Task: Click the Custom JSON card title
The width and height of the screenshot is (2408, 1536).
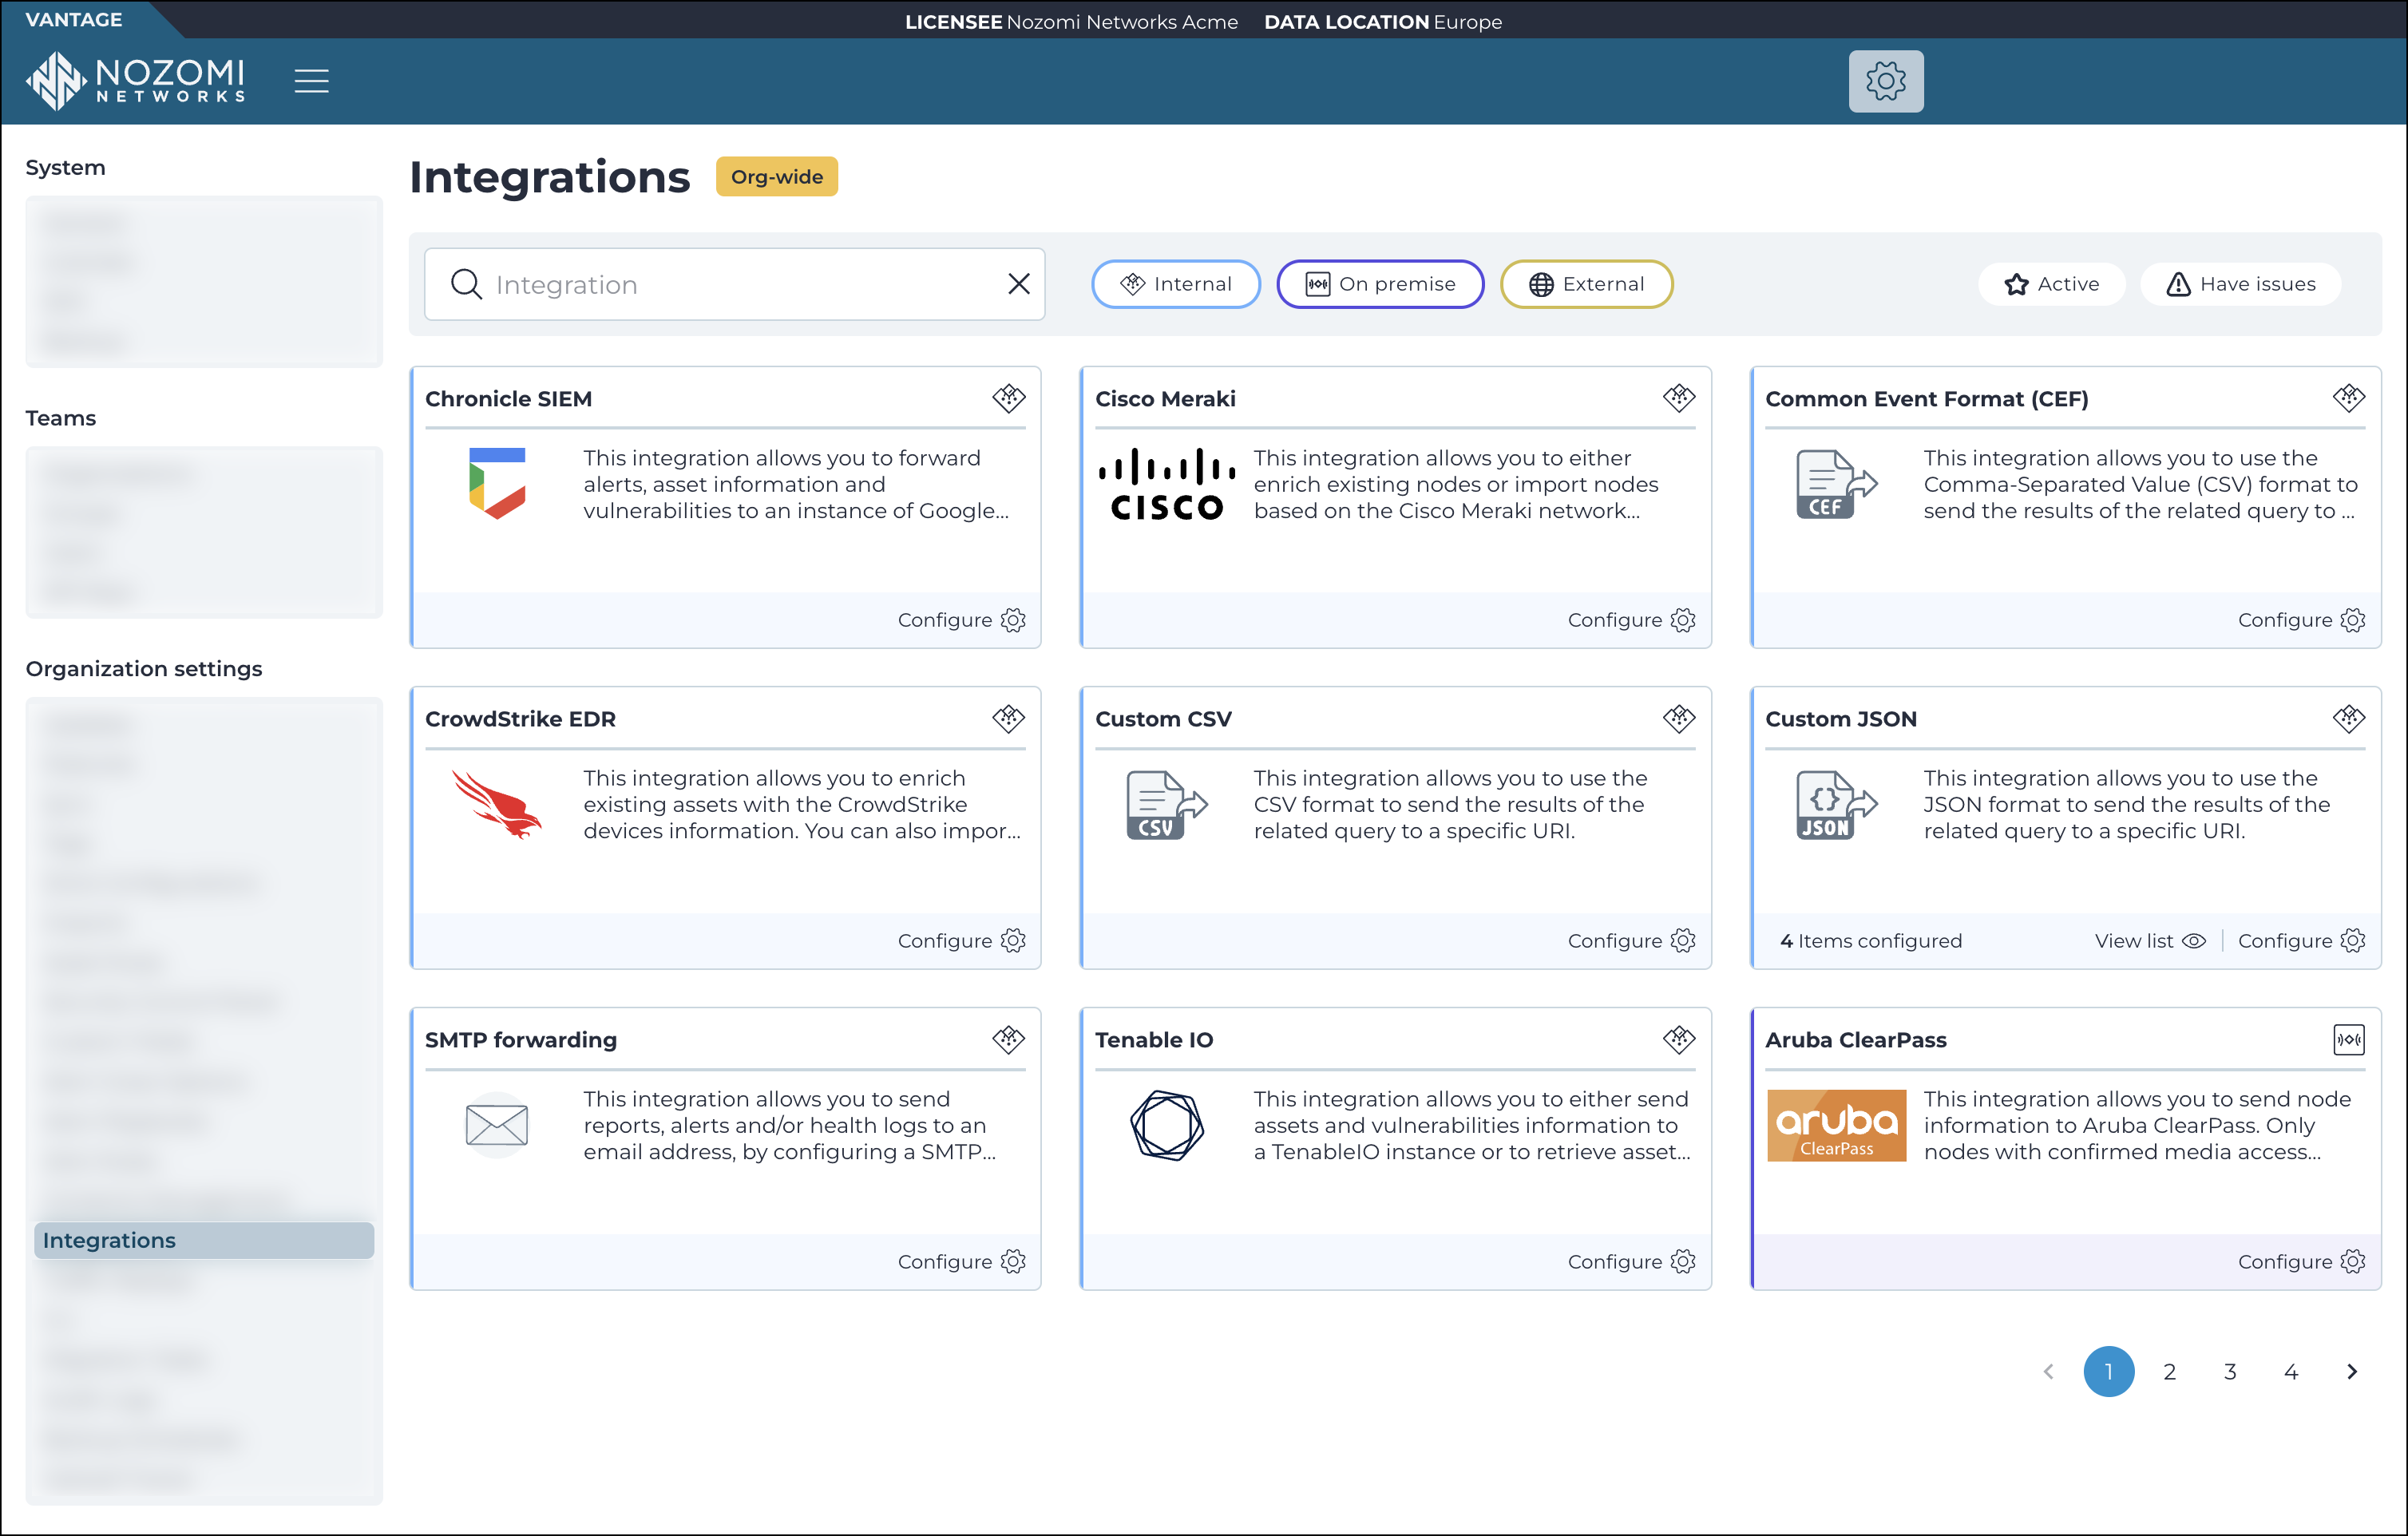Action: [1840, 719]
